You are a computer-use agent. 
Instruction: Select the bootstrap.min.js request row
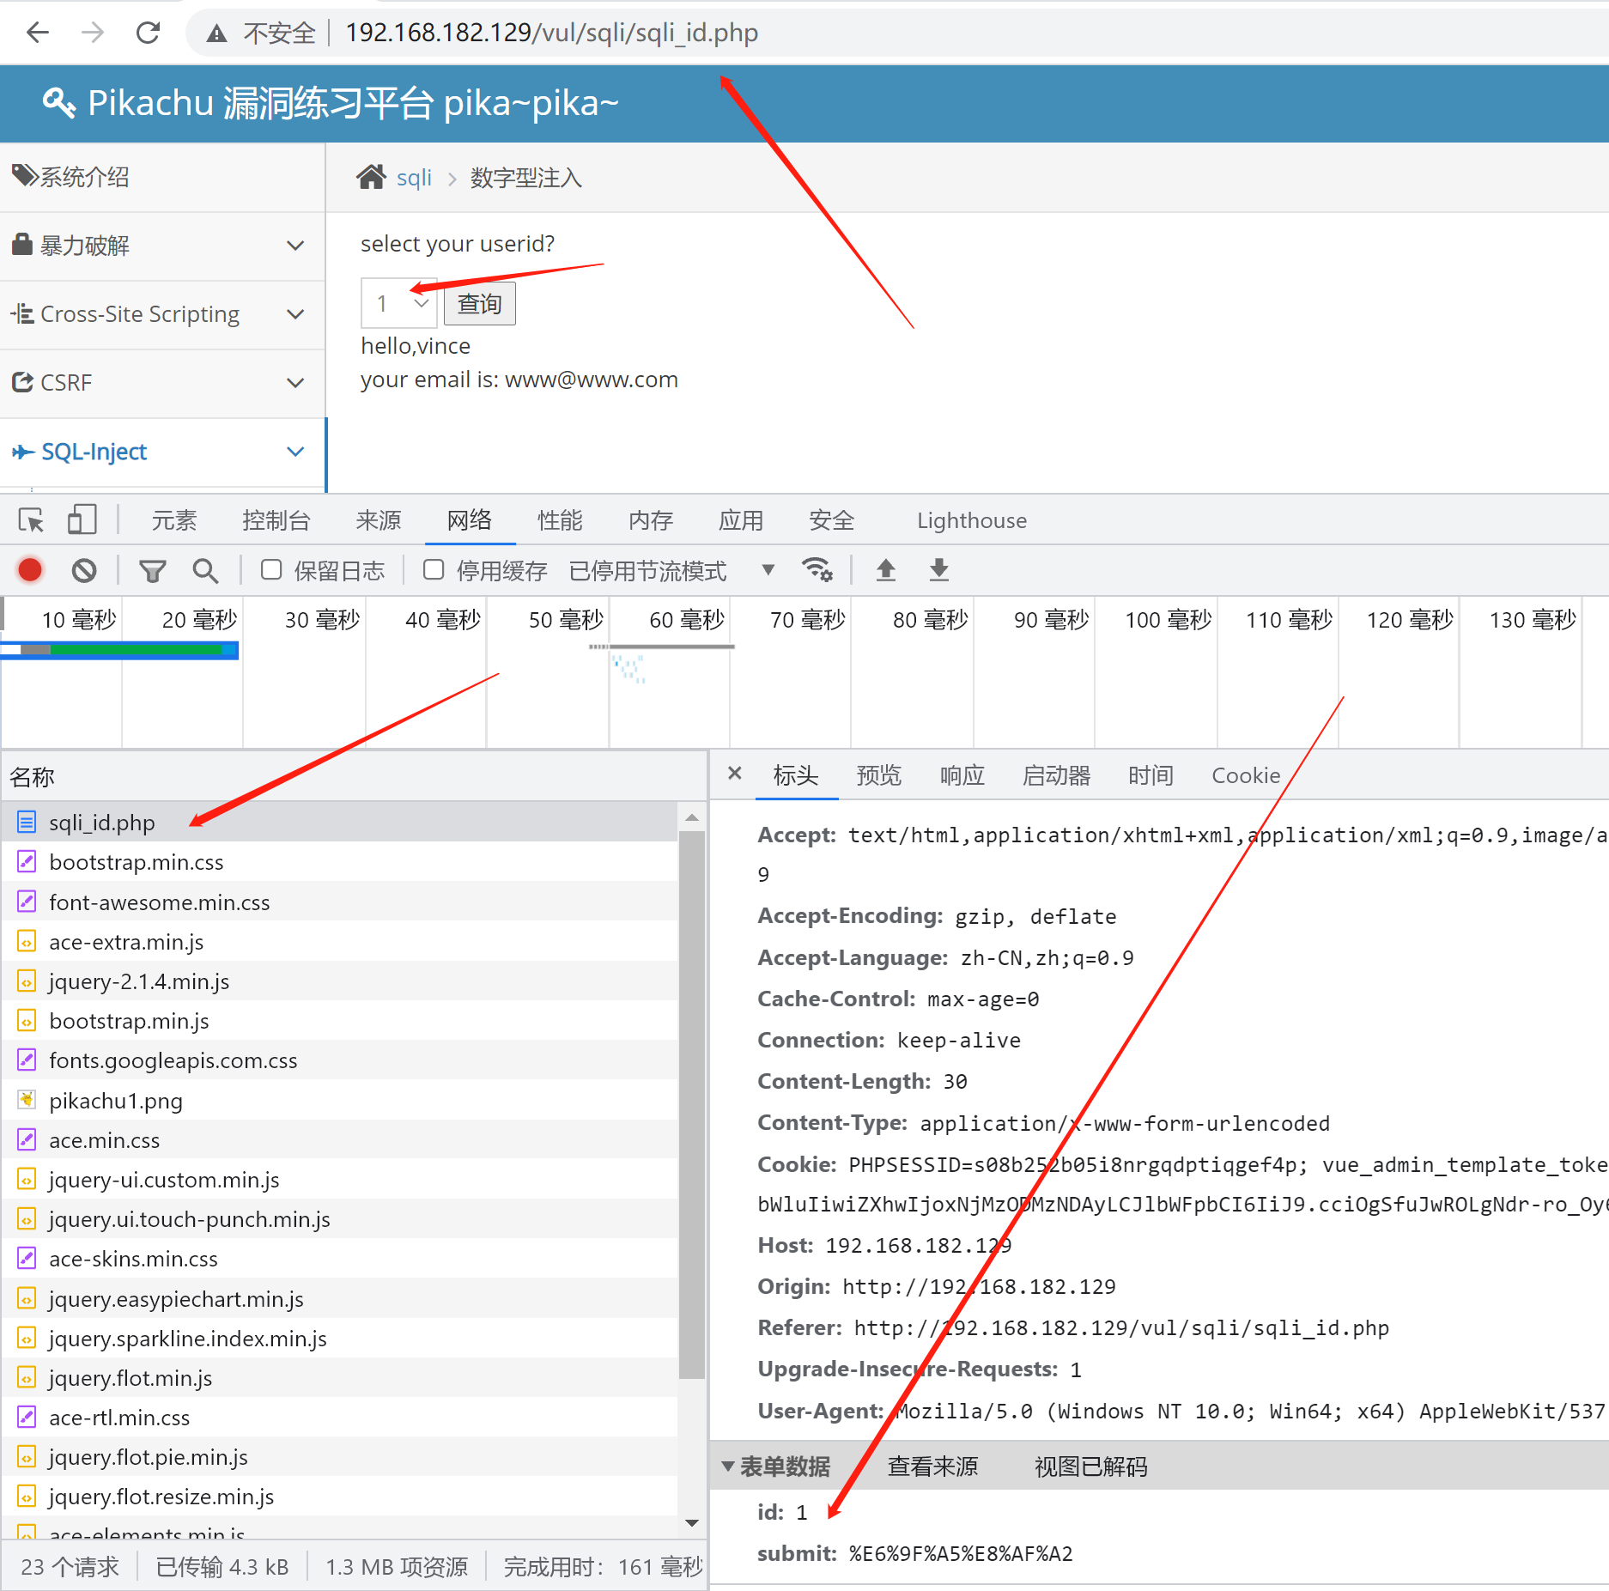340,1021
